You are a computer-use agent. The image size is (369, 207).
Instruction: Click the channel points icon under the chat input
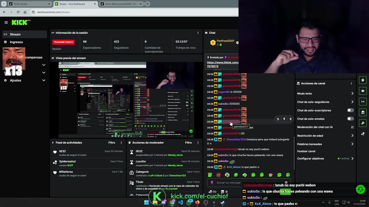(x=210, y=192)
